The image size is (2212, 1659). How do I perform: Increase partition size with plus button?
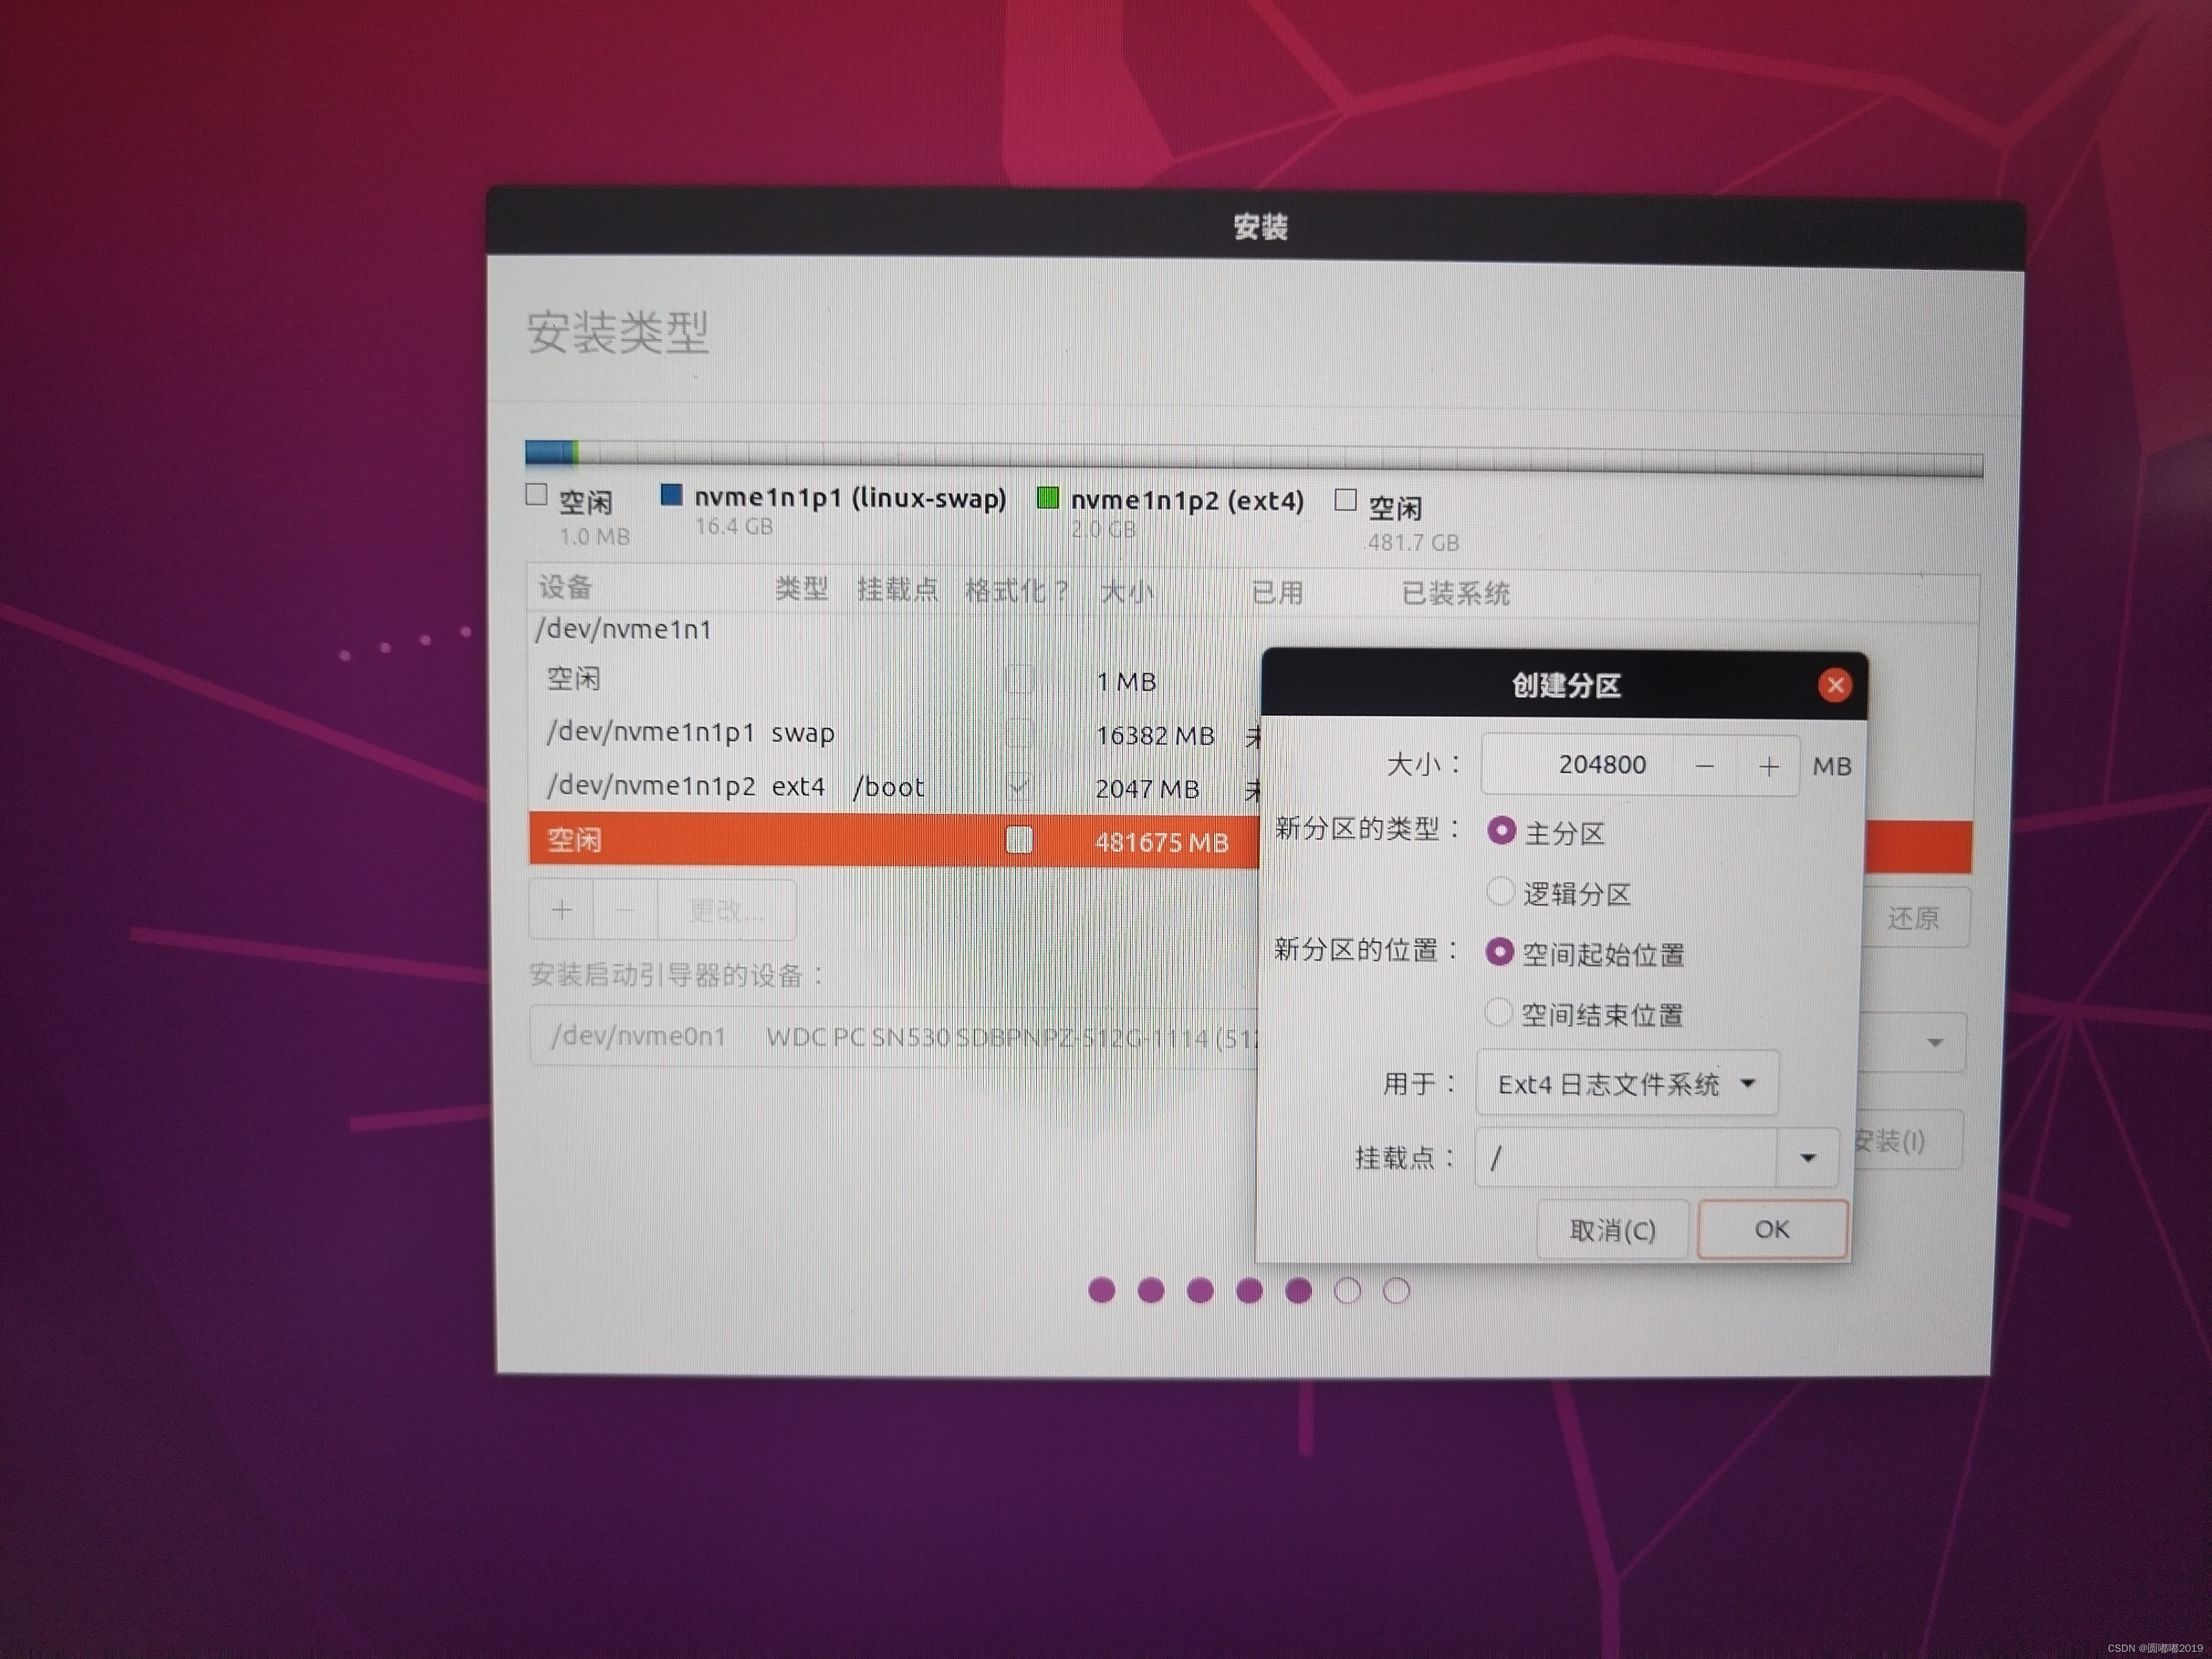point(1768,766)
